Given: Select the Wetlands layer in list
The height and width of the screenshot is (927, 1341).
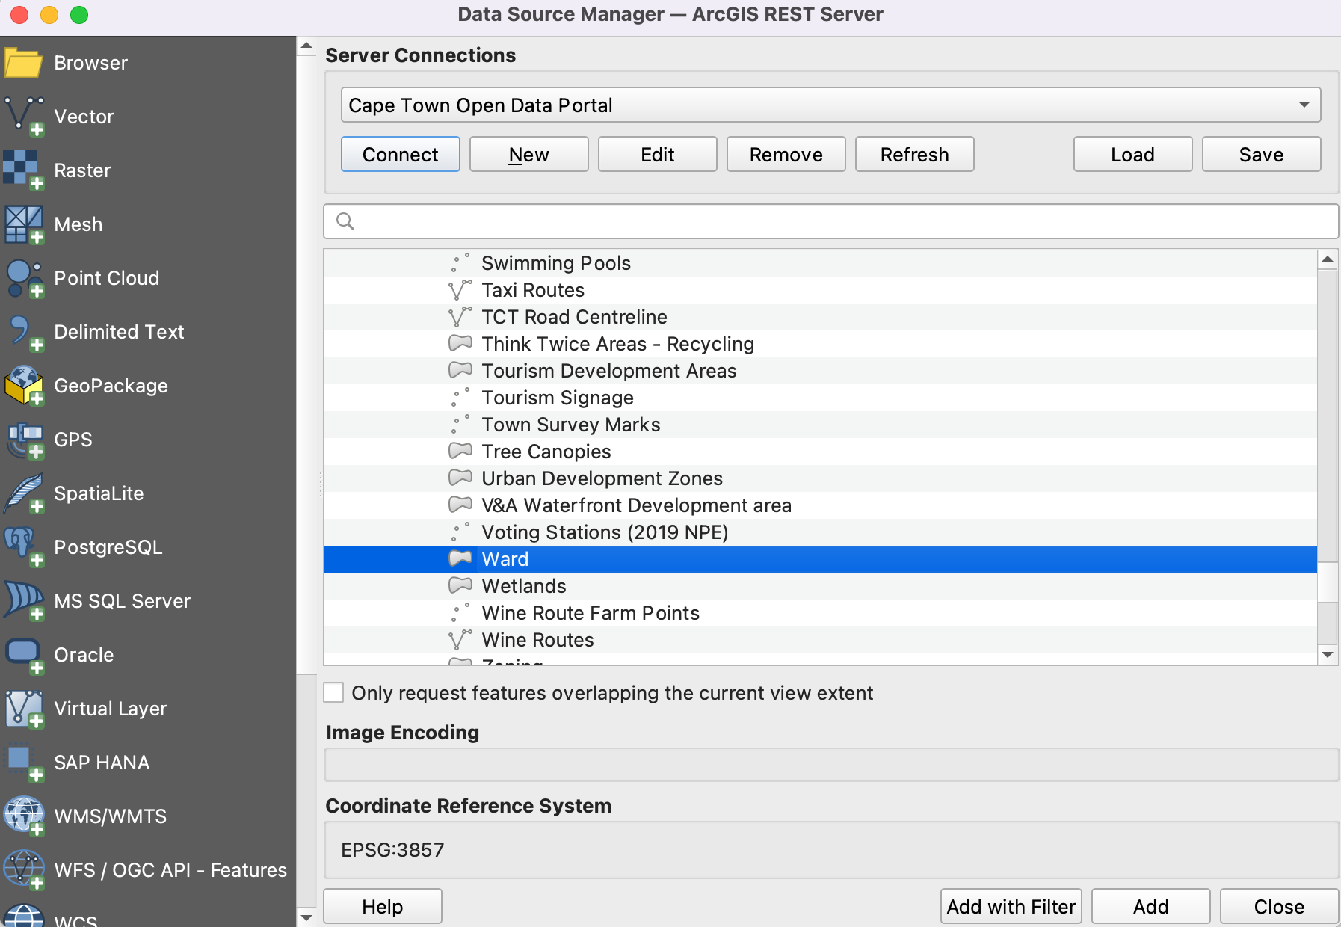Looking at the screenshot, I should [x=524, y=586].
